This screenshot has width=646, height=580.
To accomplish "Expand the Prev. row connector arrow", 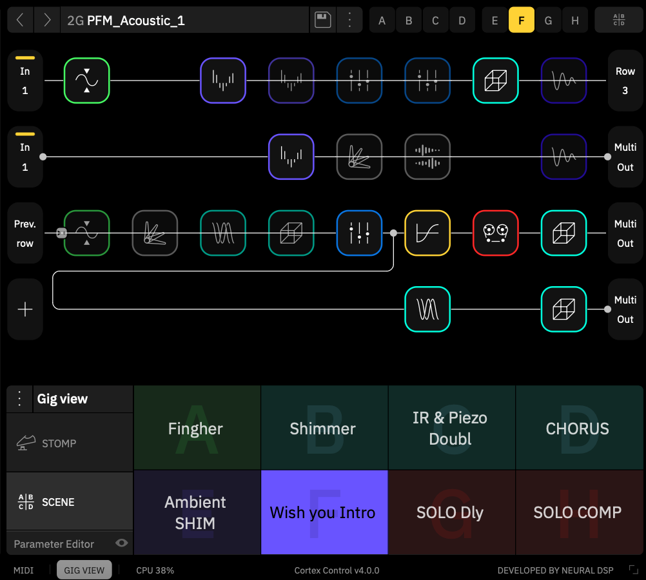I will tap(61, 233).
